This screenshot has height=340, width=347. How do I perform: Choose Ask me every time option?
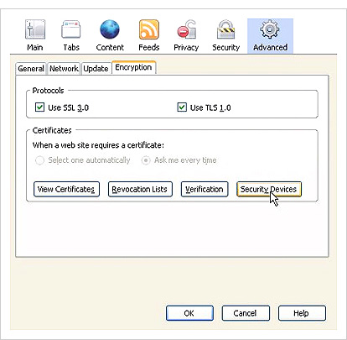(x=146, y=160)
